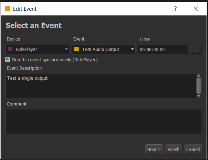The image size is (208, 160).
Task: Expand the Event dropdown arrow
Action: tap(132, 49)
